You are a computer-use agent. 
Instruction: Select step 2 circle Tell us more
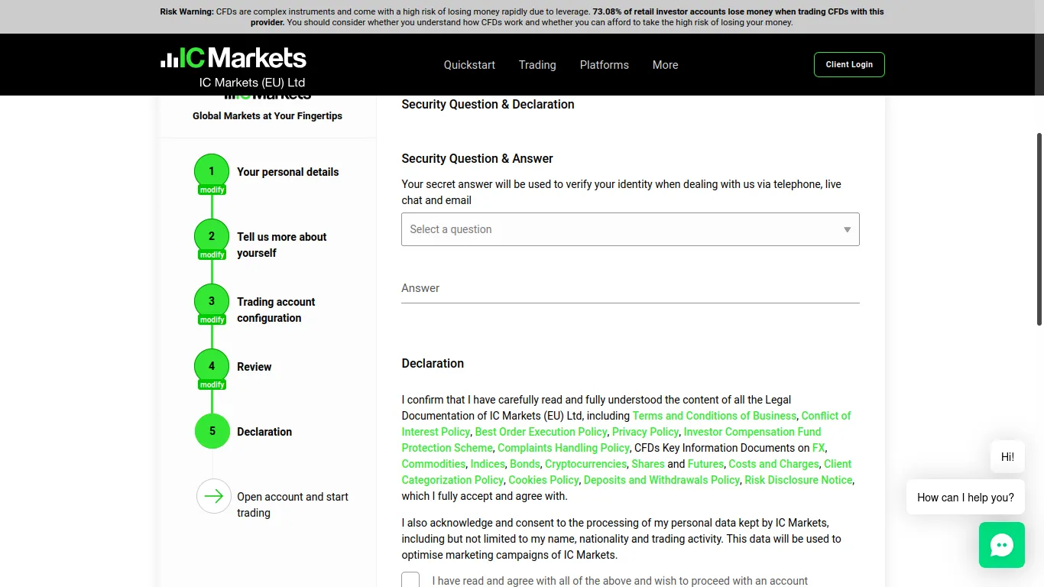pos(212,236)
